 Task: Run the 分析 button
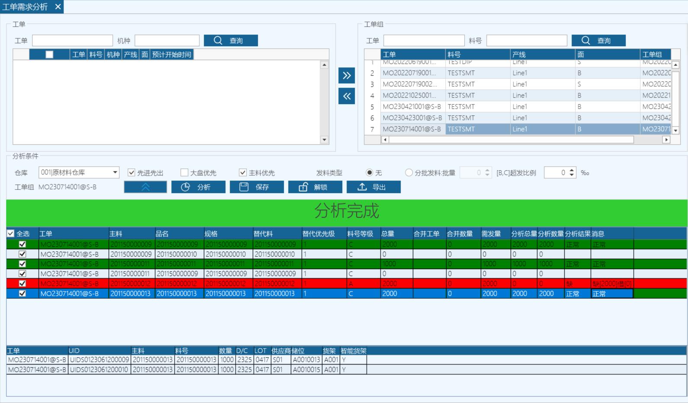point(198,187)
